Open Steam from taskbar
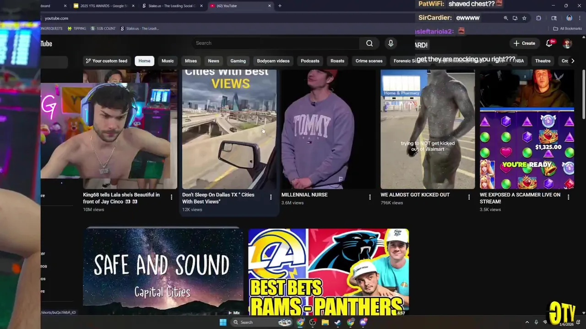This screenshot has height=329, width=586. tap(337, 322)
